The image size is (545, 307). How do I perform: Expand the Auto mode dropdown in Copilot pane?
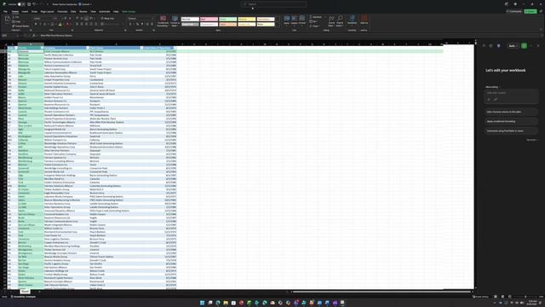513,46
